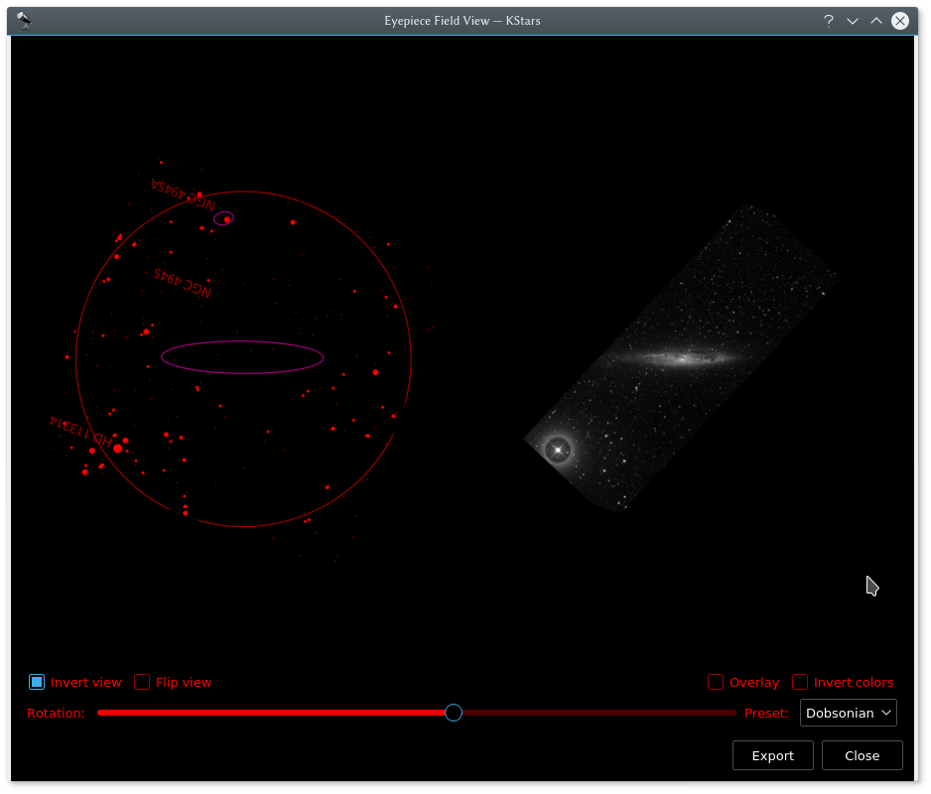Turn on Invert colors
Image resolution: width=931 pixels, height=794 pixels.
coord(800,682)
